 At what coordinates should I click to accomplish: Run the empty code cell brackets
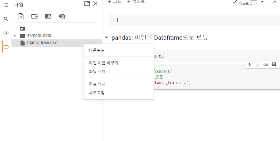point(115,20)
